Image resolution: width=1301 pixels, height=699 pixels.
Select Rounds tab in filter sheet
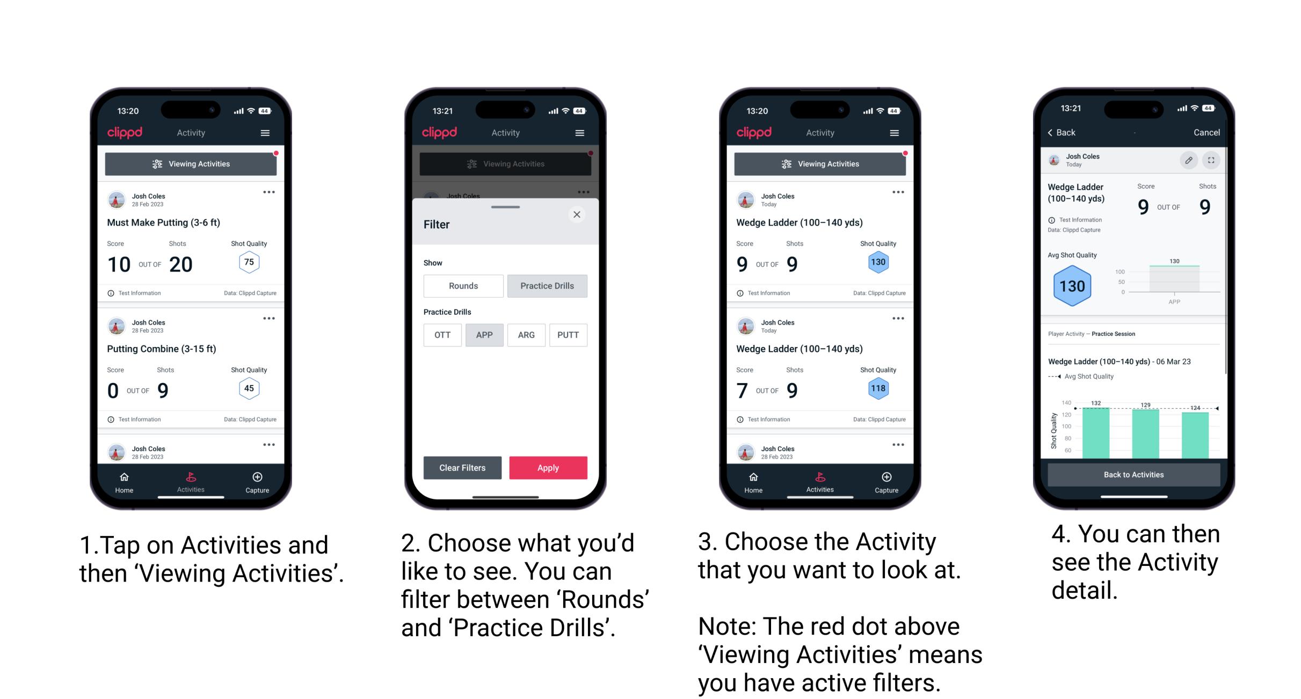click(x=463, y=285)
